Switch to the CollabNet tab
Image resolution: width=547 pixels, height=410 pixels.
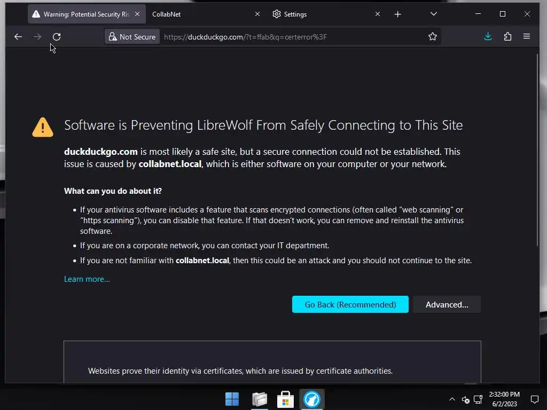206,14
